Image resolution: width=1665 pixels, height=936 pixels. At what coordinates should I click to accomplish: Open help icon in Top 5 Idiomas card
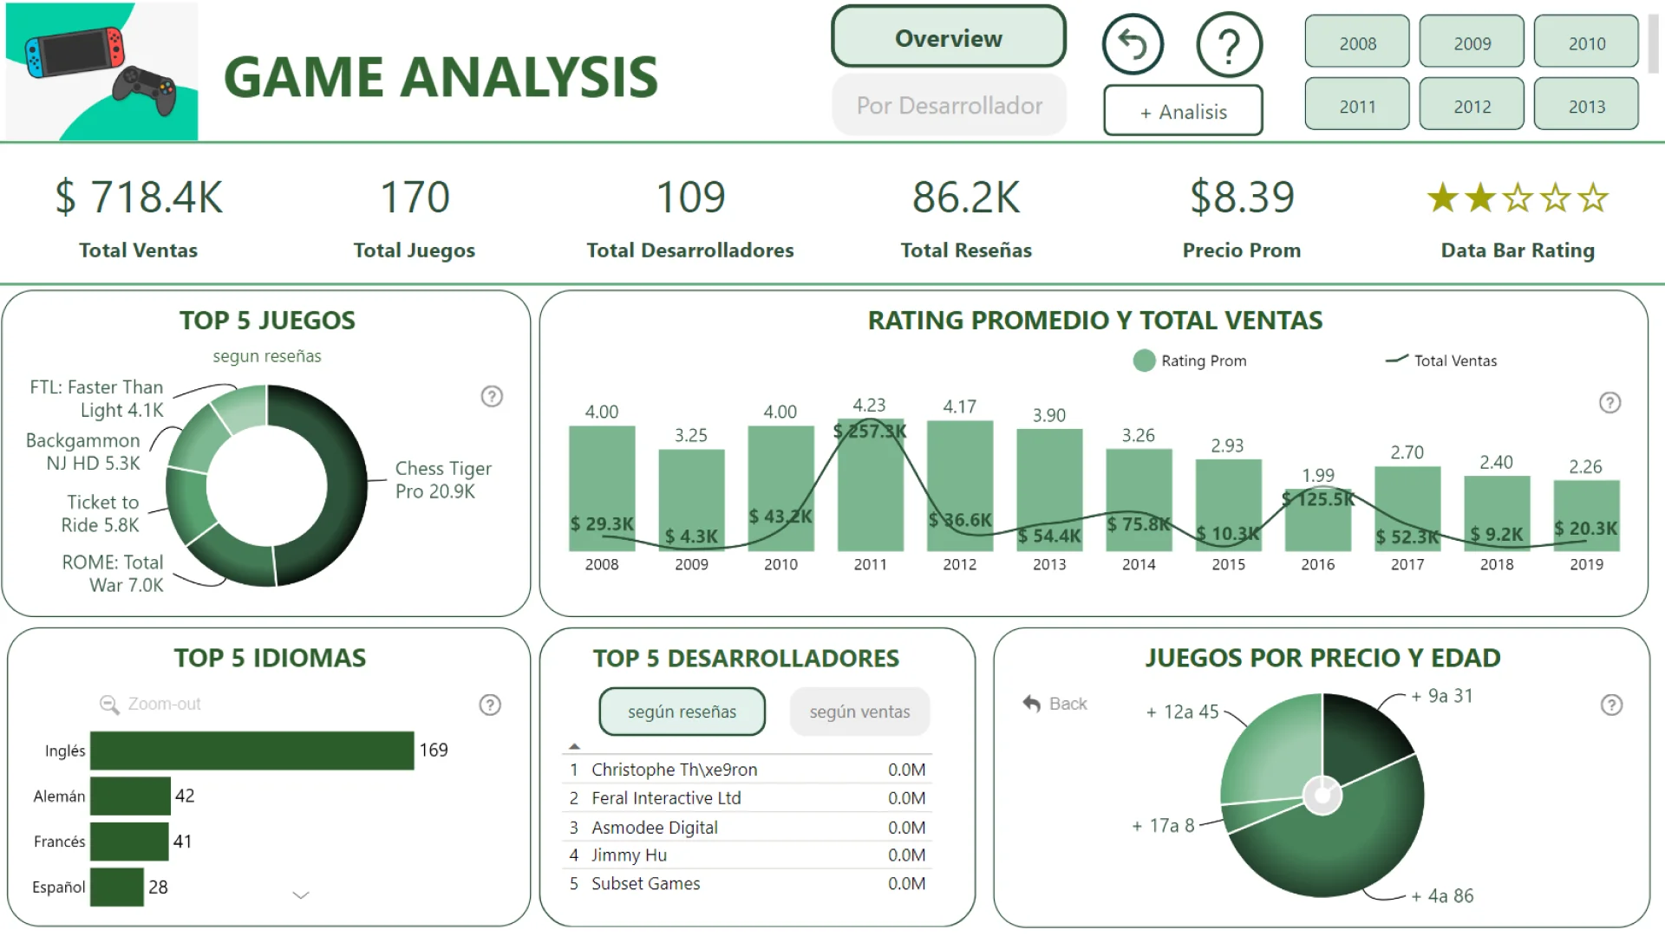490,705
